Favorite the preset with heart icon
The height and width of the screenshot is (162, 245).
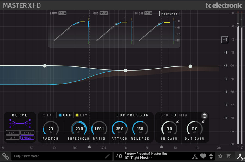(x=203, y=156)
